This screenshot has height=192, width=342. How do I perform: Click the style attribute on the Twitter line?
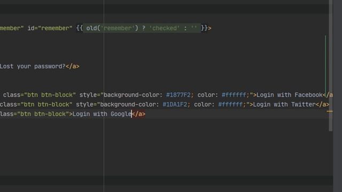pos(162,105)
